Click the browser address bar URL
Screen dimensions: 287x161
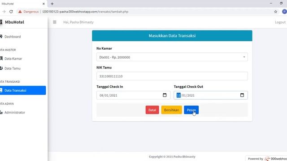point(85,12)
